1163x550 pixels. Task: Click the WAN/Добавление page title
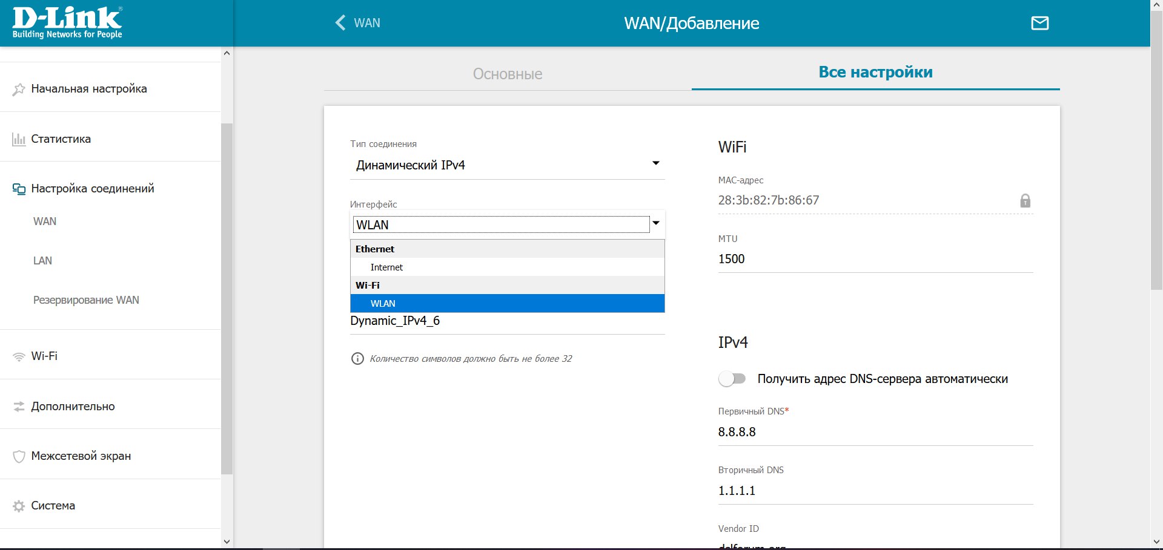pyautogui.click(x=692, y=24)
